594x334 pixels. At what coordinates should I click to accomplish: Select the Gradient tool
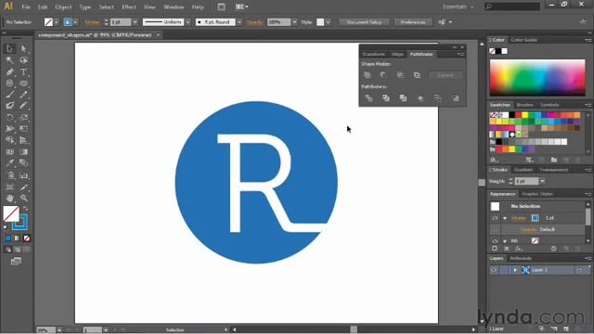(23, 152)
